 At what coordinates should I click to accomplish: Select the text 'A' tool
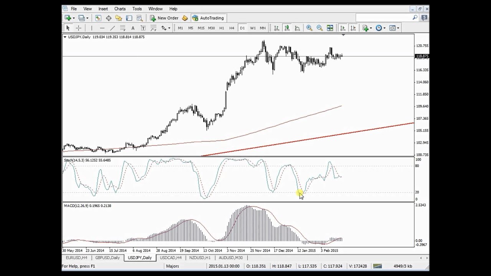pos(133,28)
